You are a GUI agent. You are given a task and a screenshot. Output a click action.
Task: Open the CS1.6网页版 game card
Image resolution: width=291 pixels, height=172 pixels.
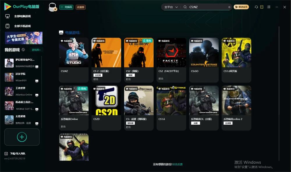[236, 60]
